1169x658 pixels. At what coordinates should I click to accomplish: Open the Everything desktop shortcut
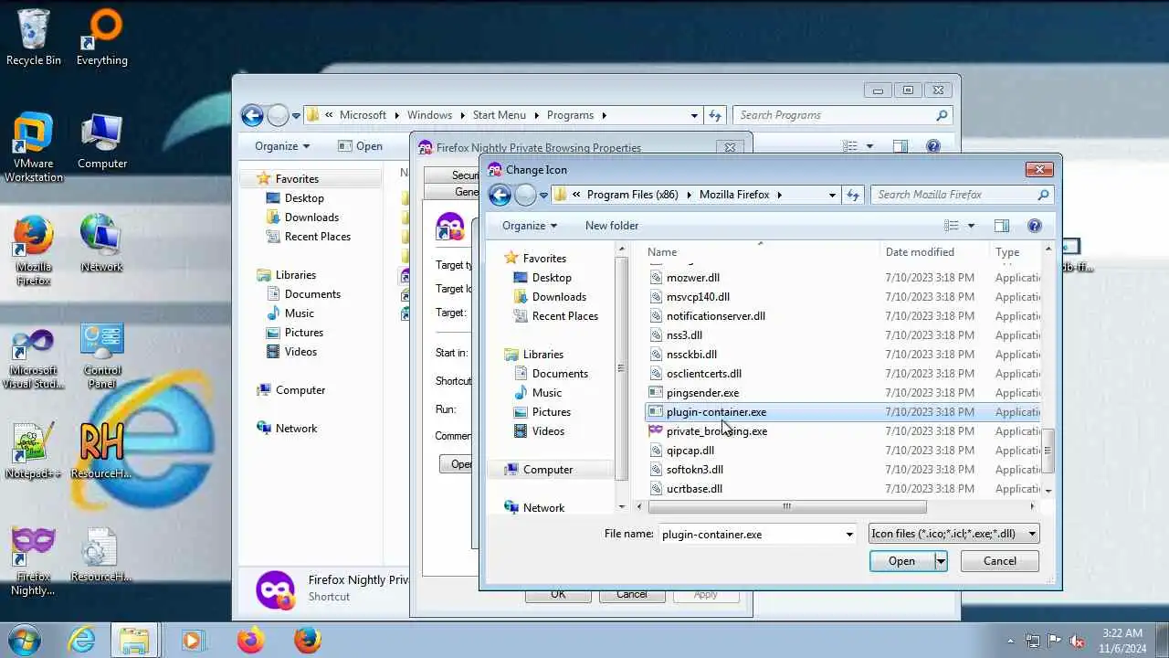pyautogui.click(x=101, y=37)
